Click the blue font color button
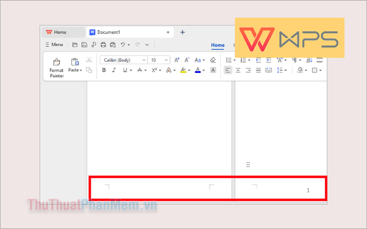The width and height of the screenshot is (367, 229). tap(198, 70)
